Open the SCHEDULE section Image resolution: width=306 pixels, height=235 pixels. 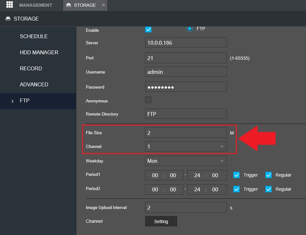tap(34, 36)
